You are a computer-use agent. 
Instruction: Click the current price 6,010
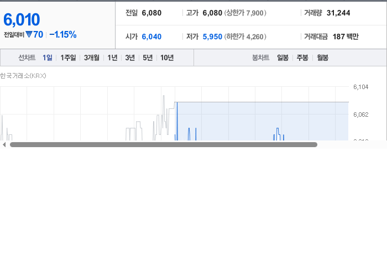[x=22, y=19]
